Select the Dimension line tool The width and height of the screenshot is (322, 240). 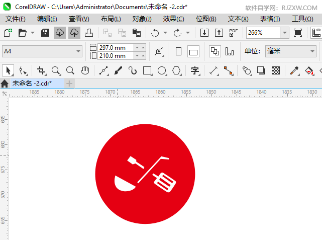pos(213,71)
